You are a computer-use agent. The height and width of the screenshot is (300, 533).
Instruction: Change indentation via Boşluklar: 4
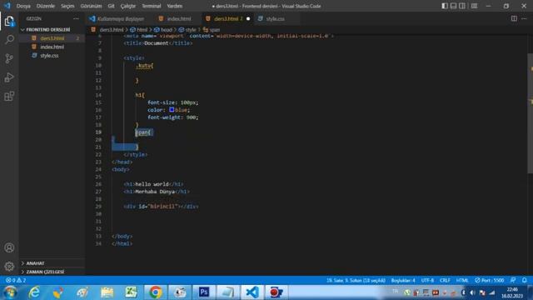(403, 280)
